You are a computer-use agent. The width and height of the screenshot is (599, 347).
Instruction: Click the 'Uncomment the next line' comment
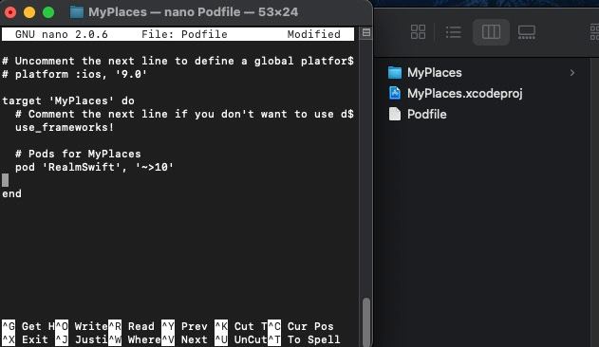178,61
